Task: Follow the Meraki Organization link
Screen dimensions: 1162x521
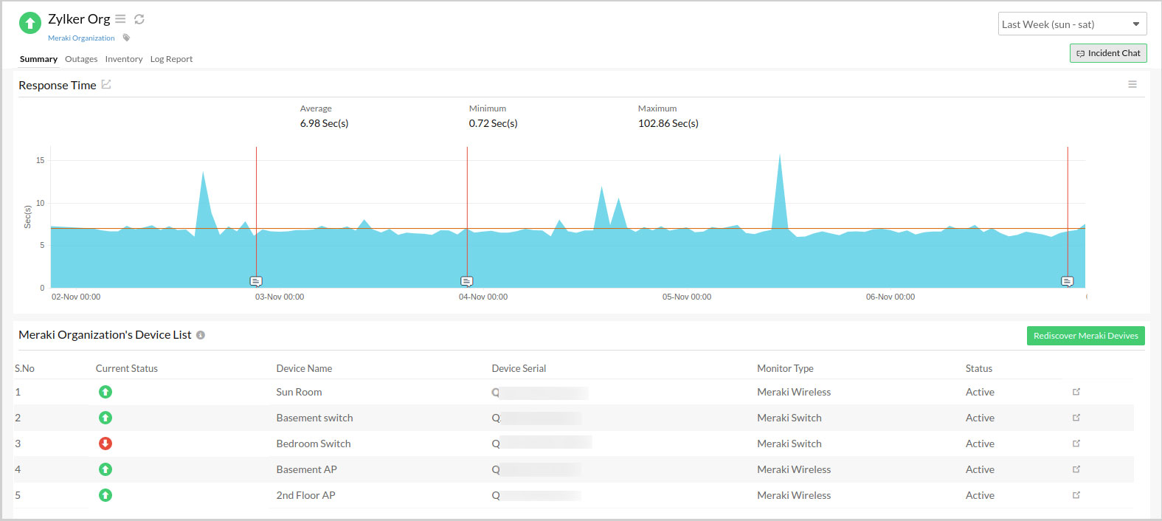Action: (x=81, y=38)
